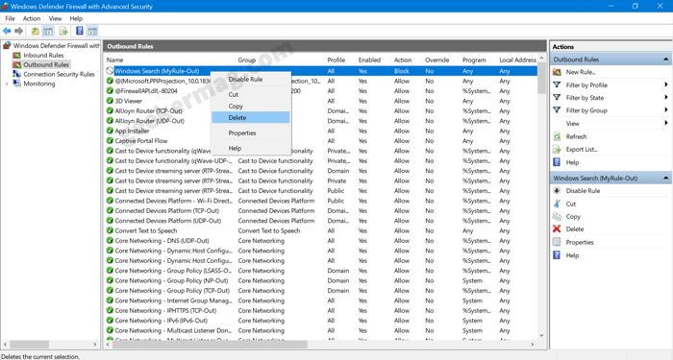Click the blue Help toolbar icon

(80, 31)
